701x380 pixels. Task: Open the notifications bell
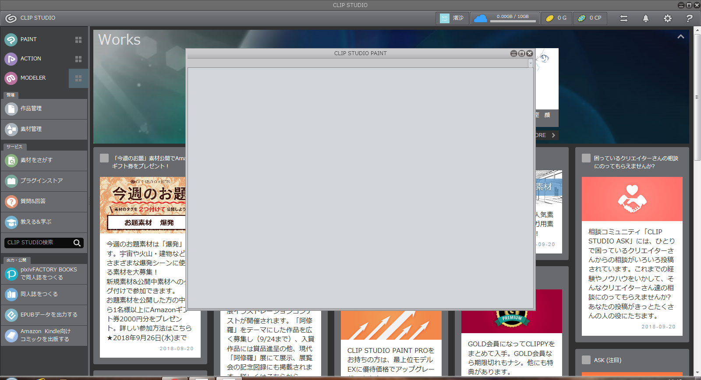[x=645, y=18]
